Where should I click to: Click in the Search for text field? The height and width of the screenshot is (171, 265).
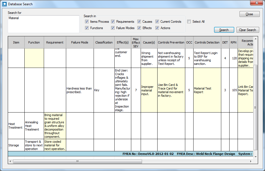43,24
